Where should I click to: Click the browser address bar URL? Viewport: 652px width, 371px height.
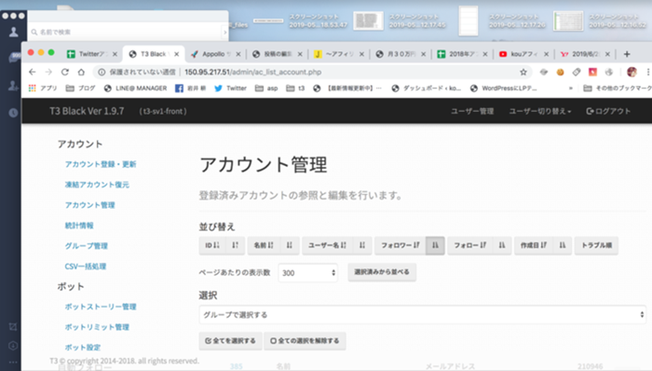point(252,72)
